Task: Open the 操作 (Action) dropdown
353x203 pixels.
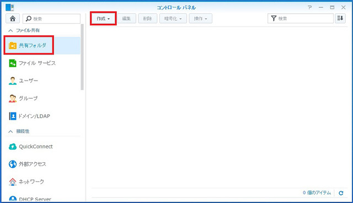Action: (x=200, y=18)
